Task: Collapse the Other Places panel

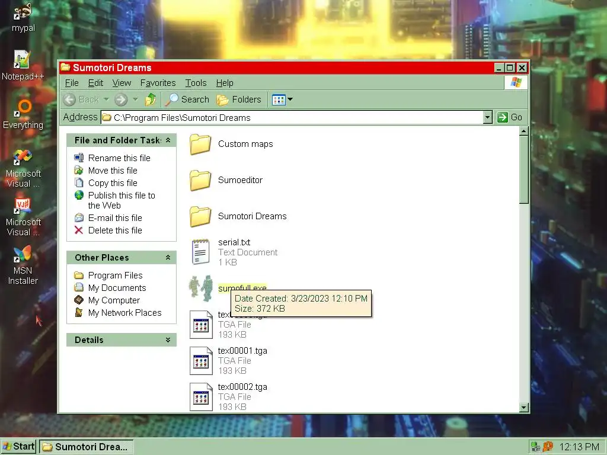Action: click(168, 257)
